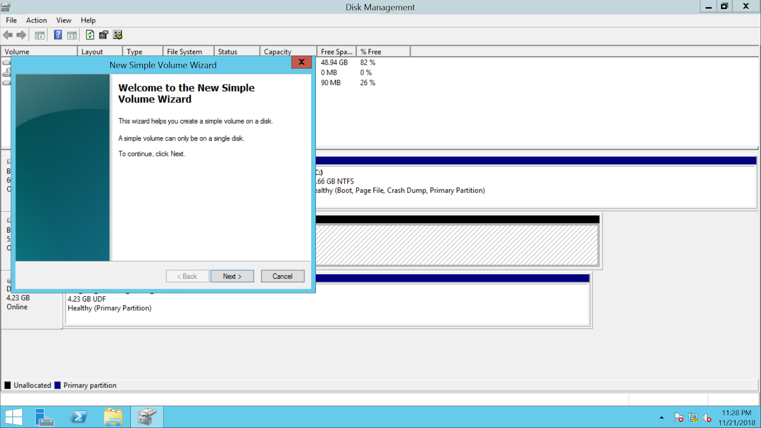
Task: Click the Forward navigation arrow
Action: click(21, 35)
